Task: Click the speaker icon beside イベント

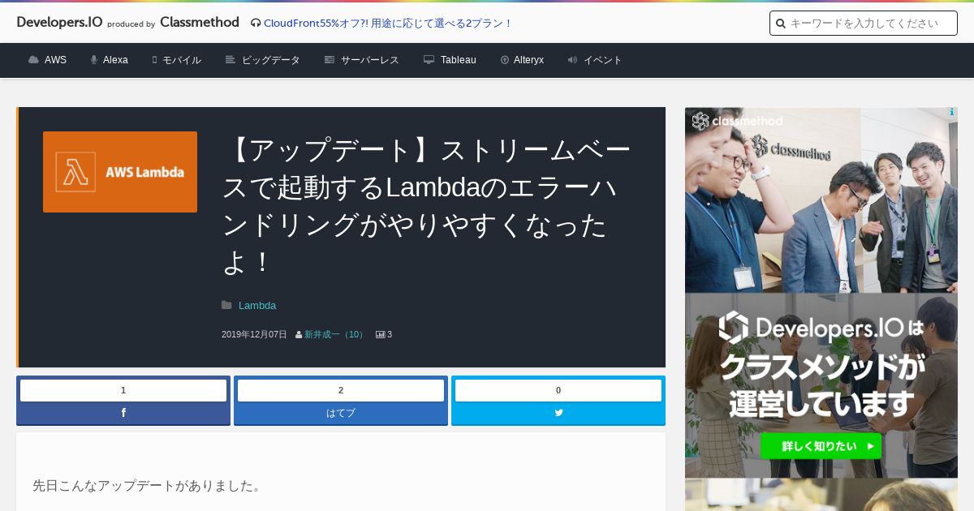Action: (573, 60)
